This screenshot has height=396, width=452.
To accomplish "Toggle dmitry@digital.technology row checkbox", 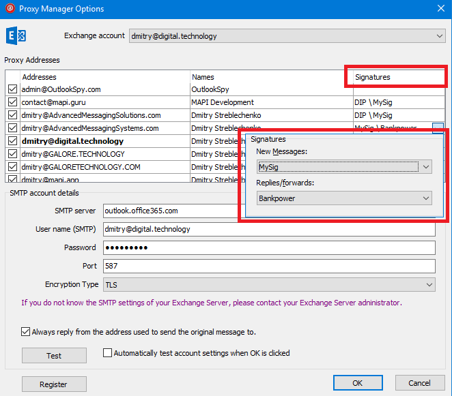I will [12, 140].
